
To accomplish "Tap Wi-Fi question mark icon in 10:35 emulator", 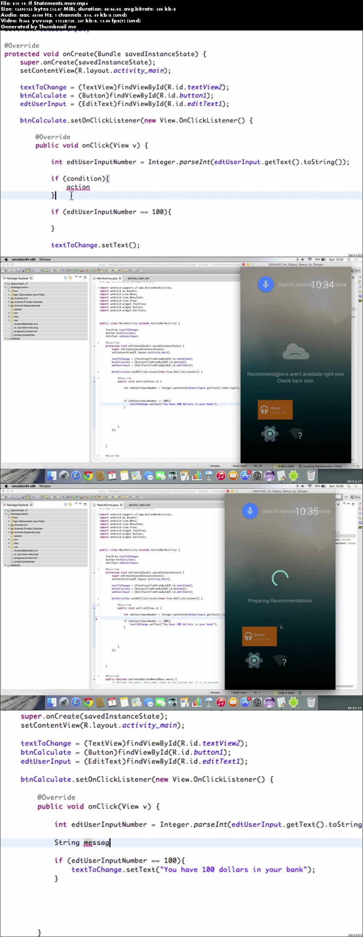I will 280,661.
